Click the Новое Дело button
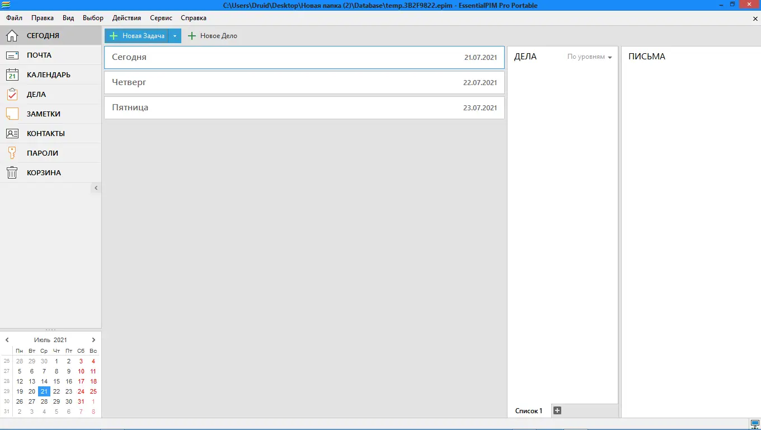This screenshot has height=430, width=761. pos(213,36)
